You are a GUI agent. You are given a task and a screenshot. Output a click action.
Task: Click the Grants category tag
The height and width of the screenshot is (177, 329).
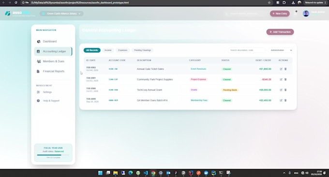click(x=194, y=90)
